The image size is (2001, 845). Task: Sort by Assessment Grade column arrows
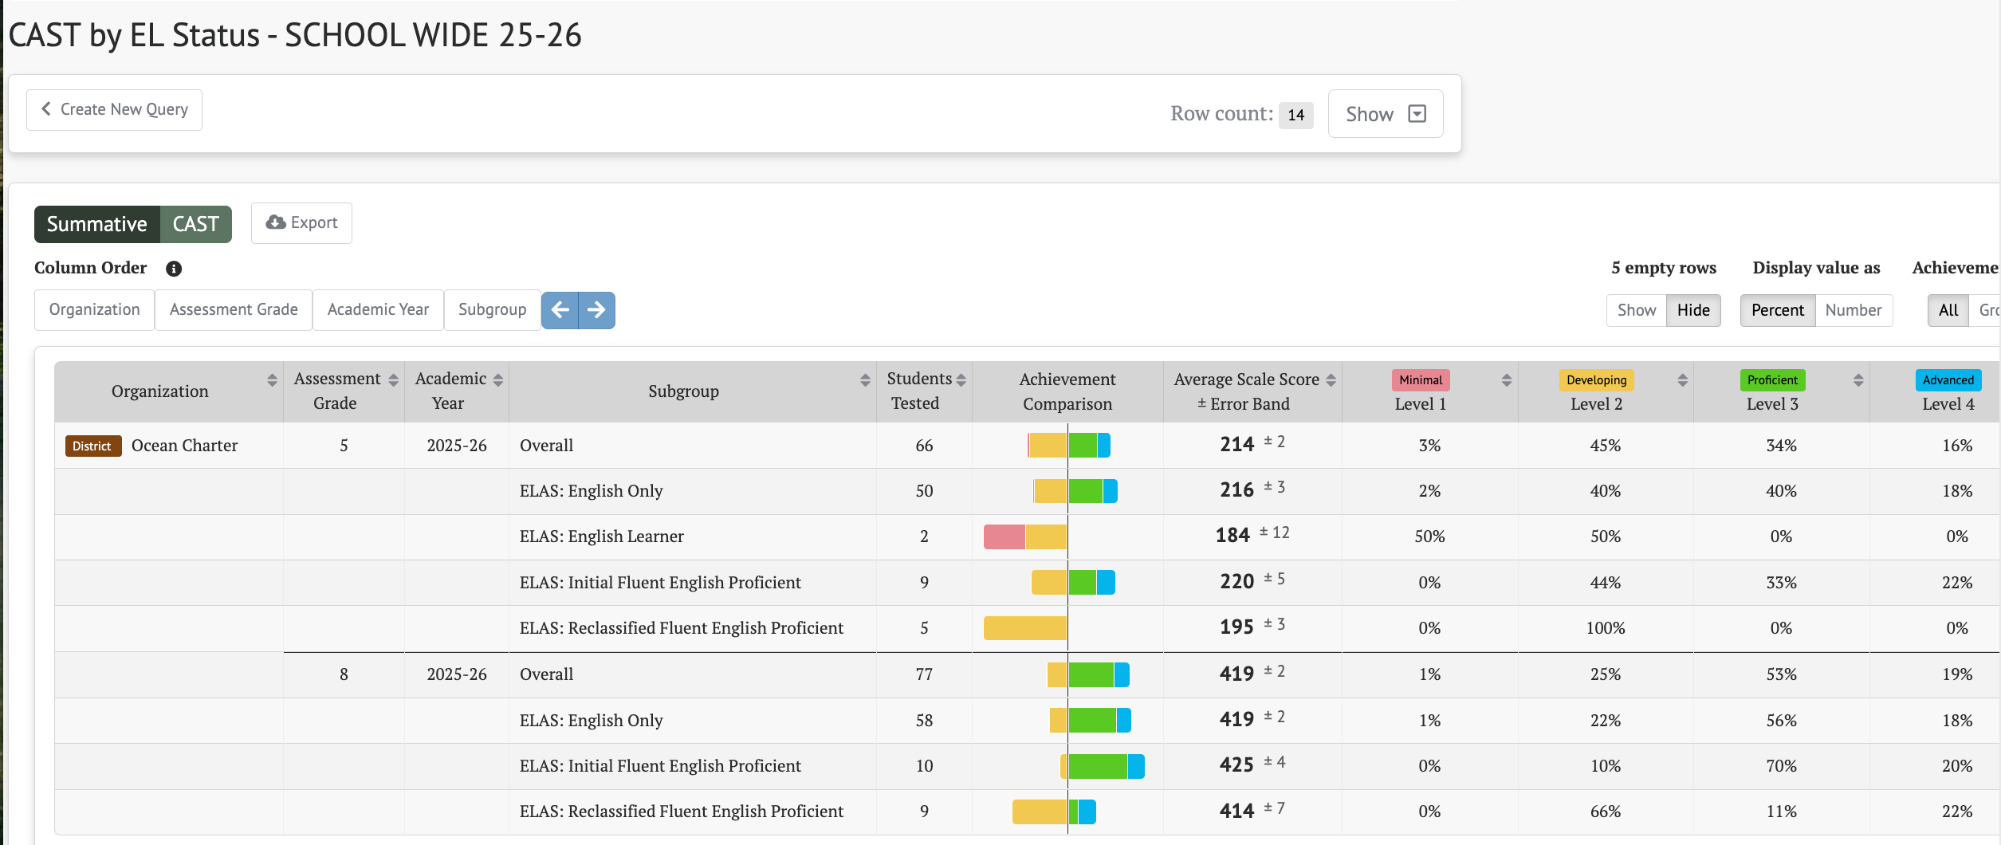393,380
